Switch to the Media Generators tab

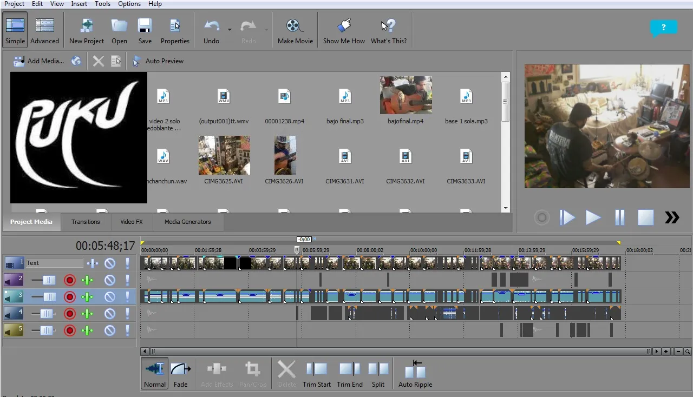187,222
